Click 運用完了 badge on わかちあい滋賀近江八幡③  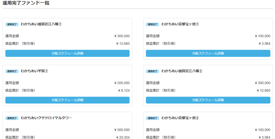coord(12,24)
